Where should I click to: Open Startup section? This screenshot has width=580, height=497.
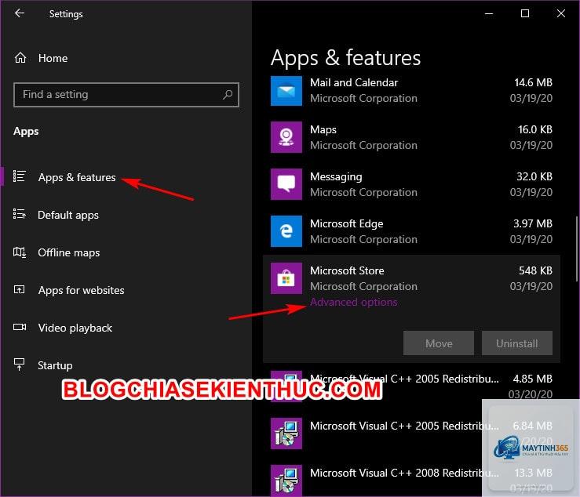pyautogui.click(x=55, y=366)
